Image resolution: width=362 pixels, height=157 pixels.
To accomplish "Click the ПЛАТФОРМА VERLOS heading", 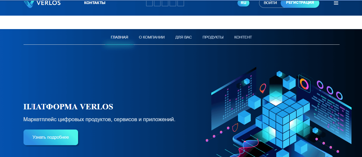I will (68, 106).
